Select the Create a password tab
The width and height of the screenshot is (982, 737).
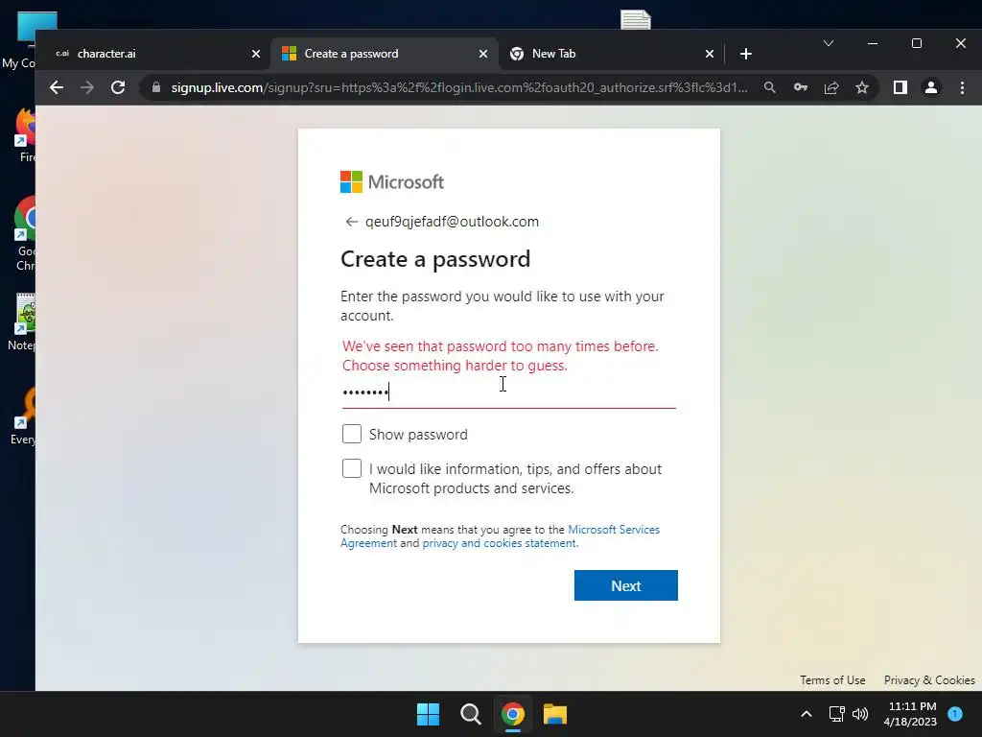pos(385,54)
